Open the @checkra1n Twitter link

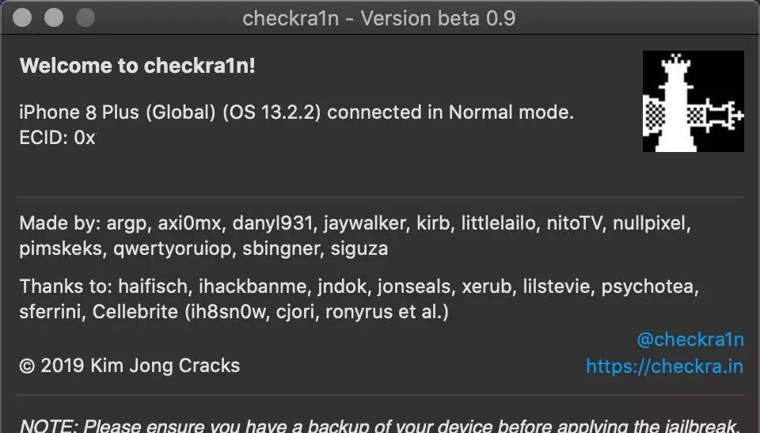[690, 340]
